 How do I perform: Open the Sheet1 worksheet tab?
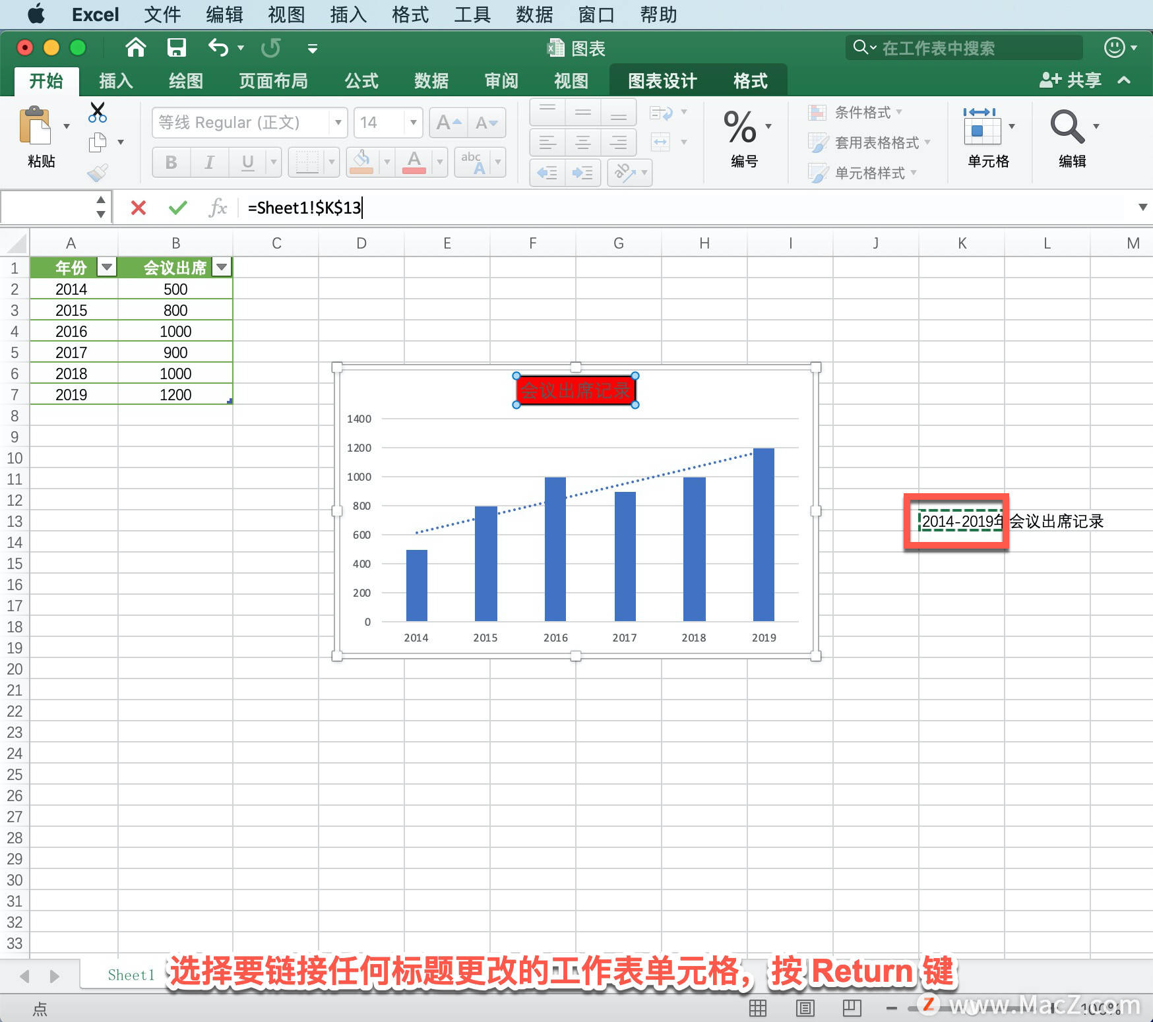click(131, 975)
